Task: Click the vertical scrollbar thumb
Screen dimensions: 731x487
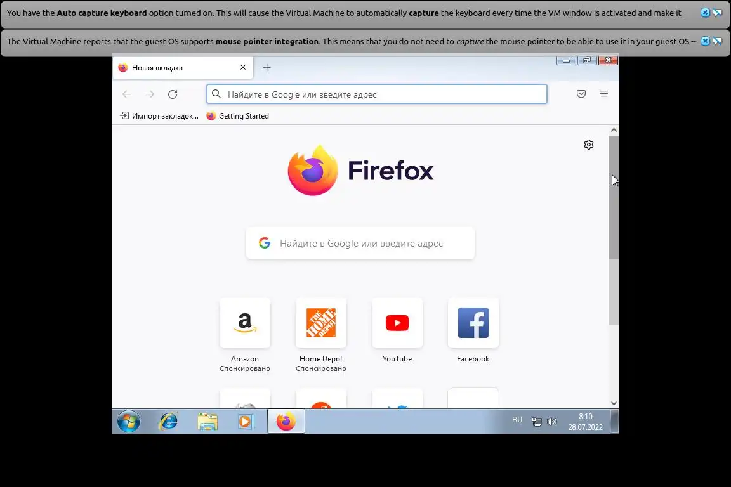Action: pos(614,197)
